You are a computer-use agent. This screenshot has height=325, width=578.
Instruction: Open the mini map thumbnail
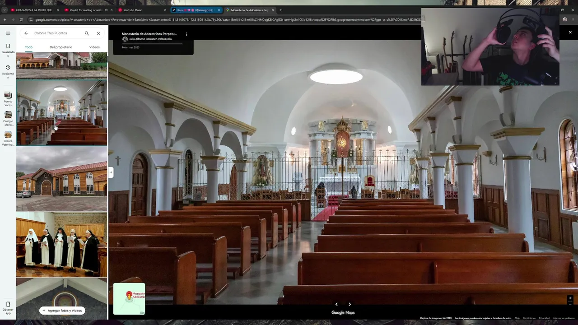(129, 299)
